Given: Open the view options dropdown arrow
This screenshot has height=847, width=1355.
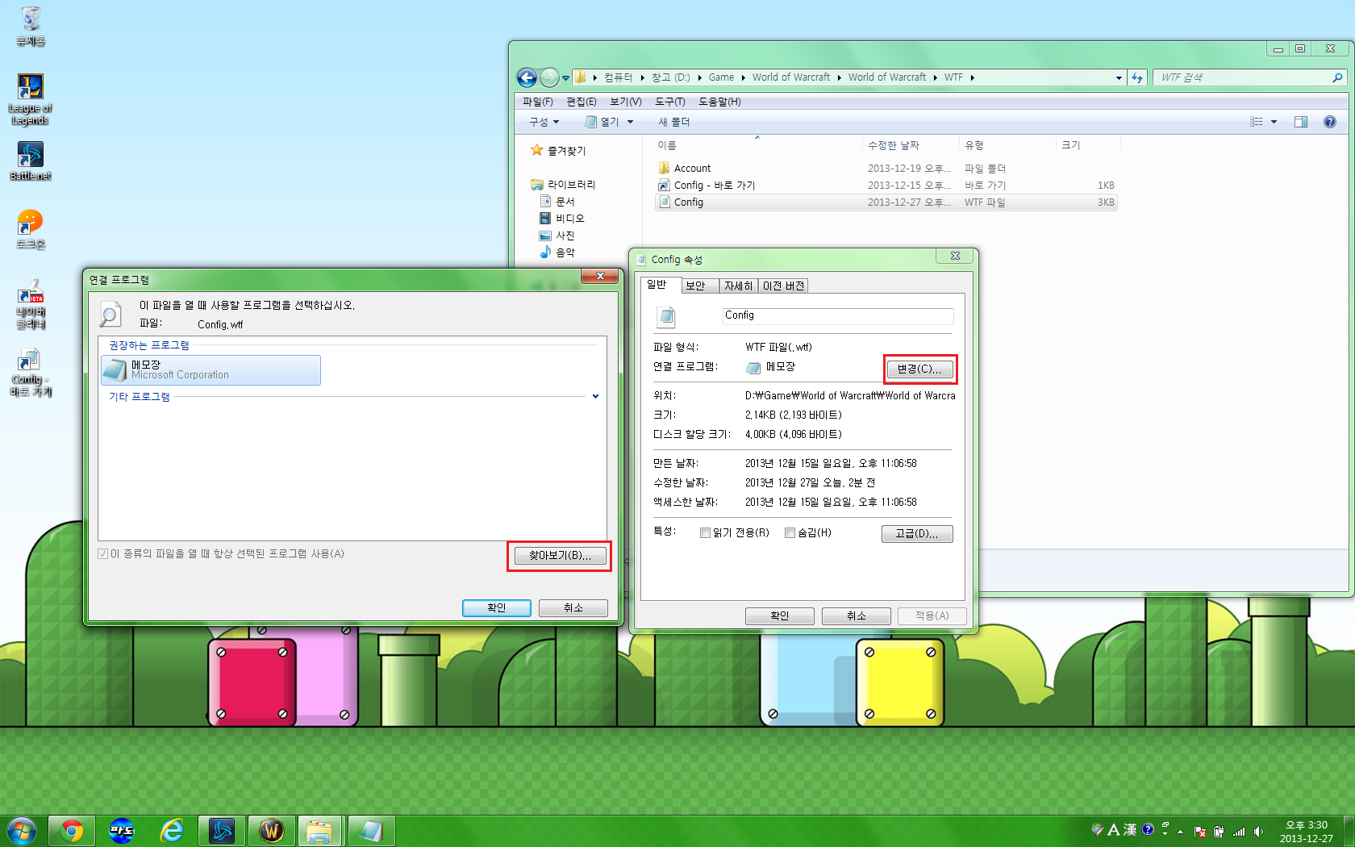Looking at the screenshot, I should [x=1274, y=122].
